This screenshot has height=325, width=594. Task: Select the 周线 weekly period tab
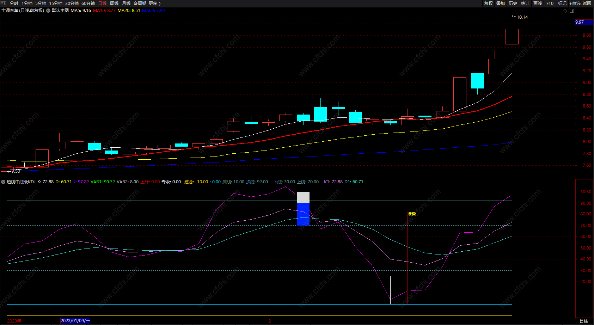point(114,3)
